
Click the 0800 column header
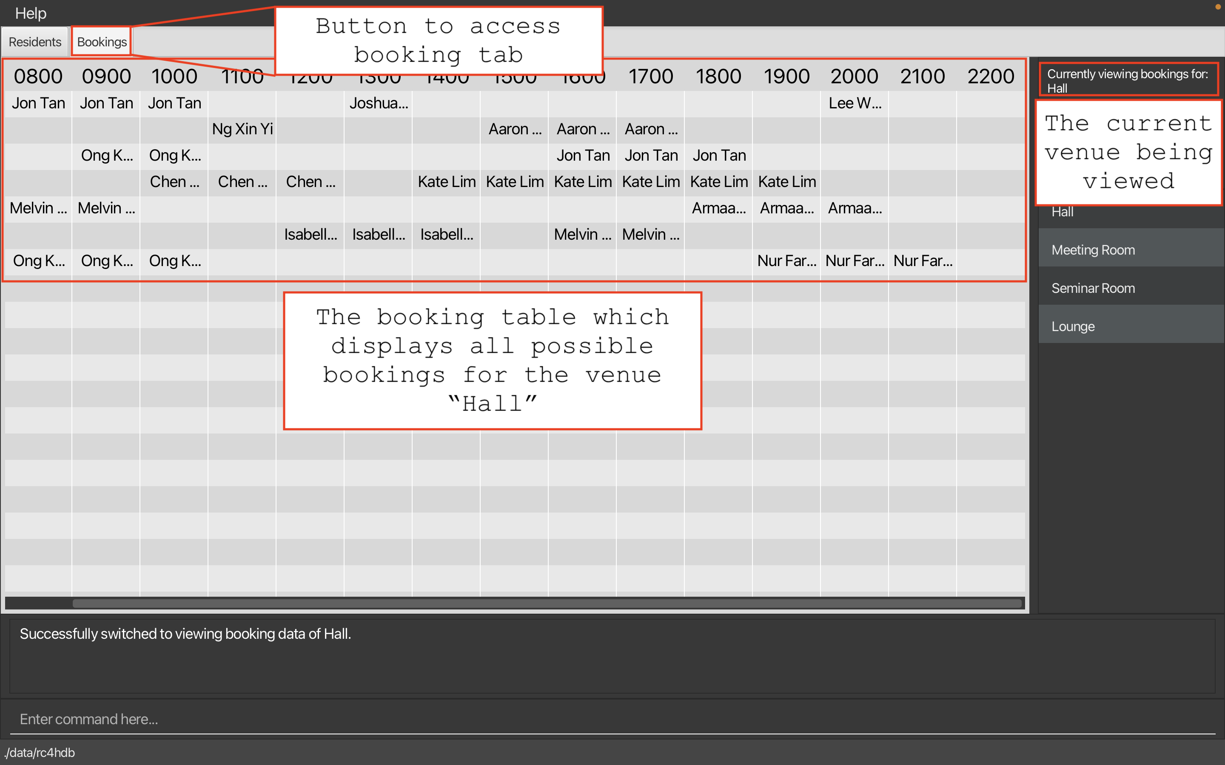(38, 76)
